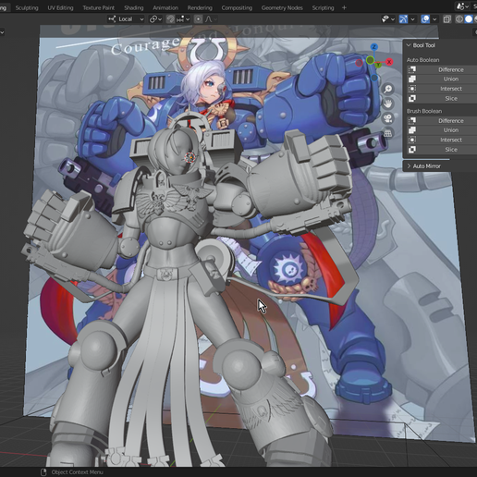The height and width of the screenshot is (477, 477).
Task: Click Auto Boolean Union icon
Action: (x=412, y=79)
